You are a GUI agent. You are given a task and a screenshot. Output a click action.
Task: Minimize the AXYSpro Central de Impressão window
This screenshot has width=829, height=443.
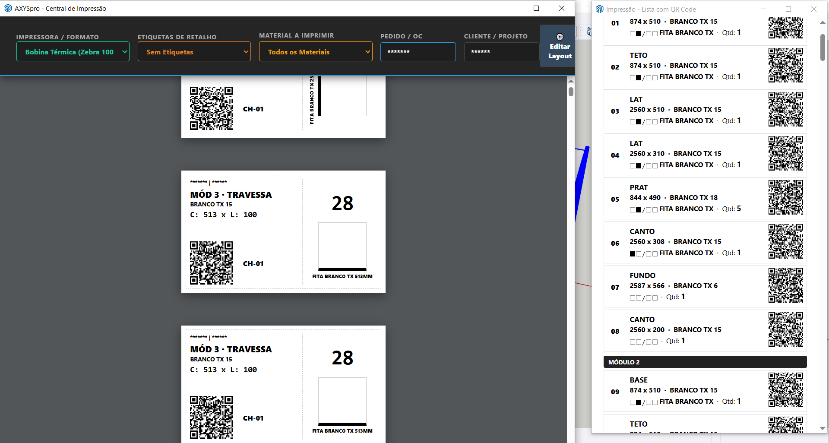511,8
